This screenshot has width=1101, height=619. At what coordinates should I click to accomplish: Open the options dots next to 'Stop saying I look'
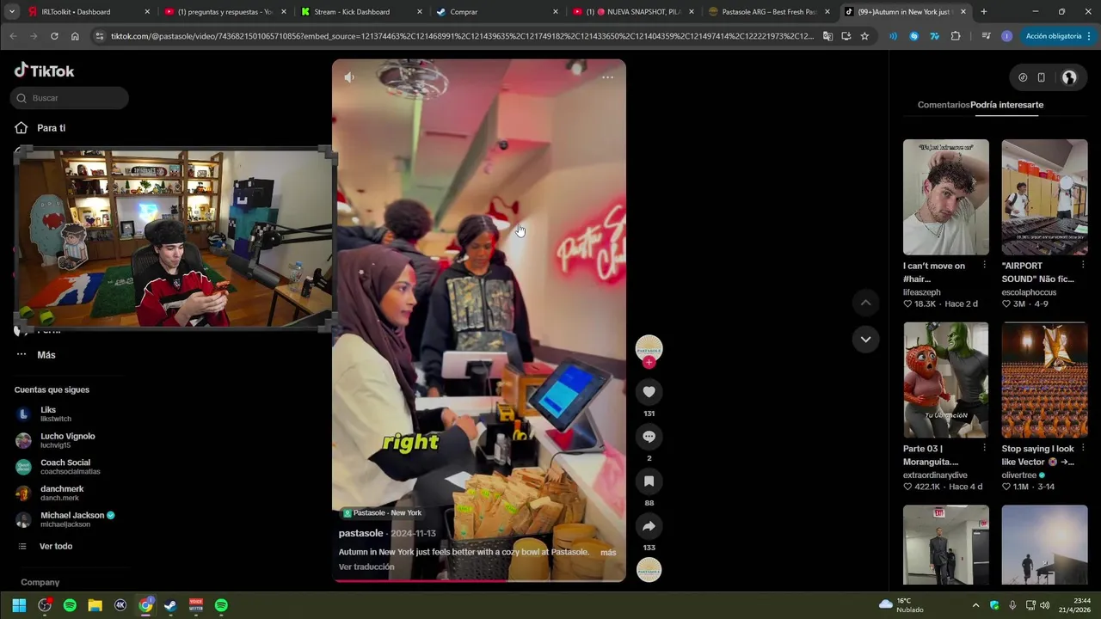pos(1083,448)
